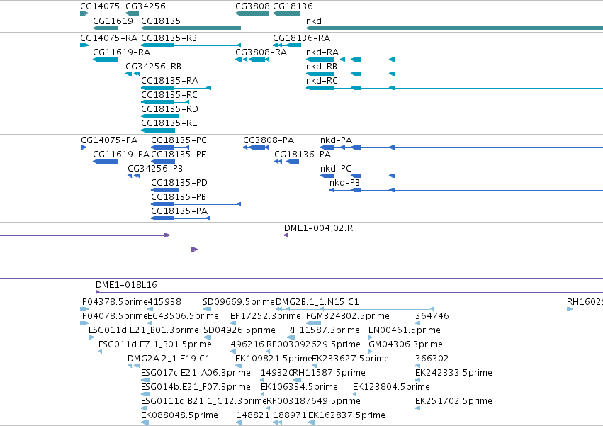Click the CG3808-RA transcript label
The image size is (603, 426).
click(261, 52)
